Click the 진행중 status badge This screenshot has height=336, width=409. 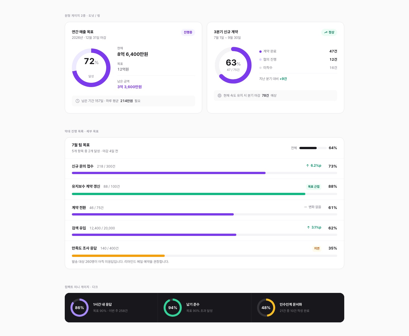click(x=188, y=32)
